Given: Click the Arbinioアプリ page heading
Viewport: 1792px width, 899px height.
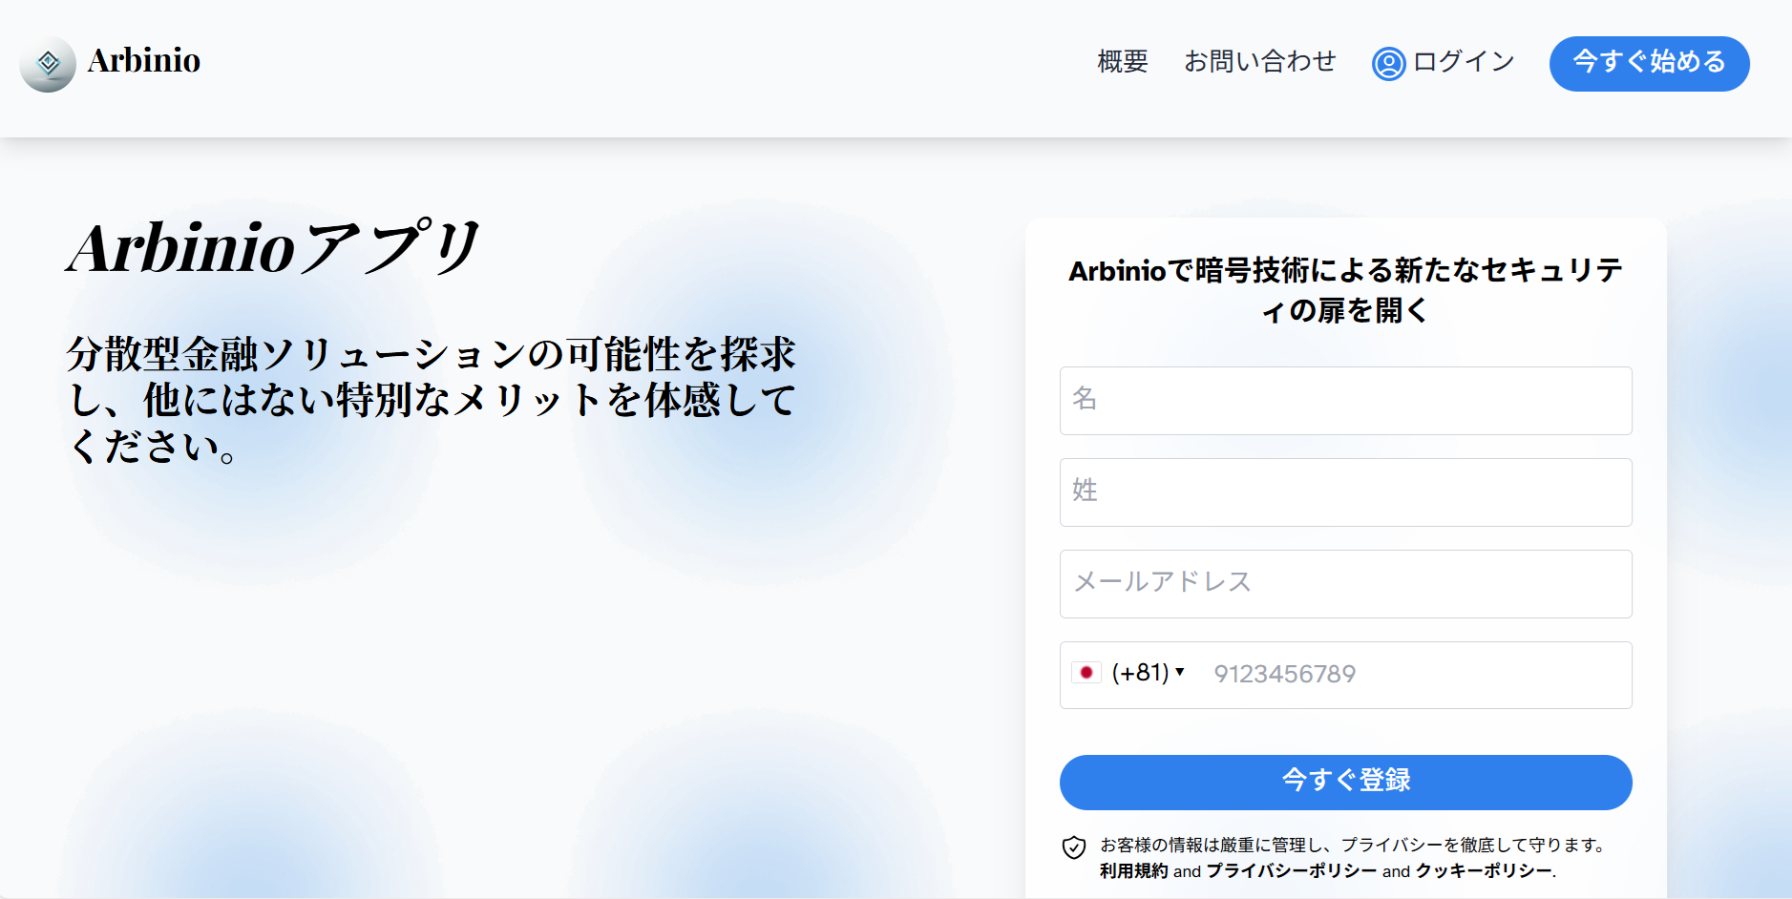Looking at the screenshot, I should pyautogui.click(x=273, y=248).
